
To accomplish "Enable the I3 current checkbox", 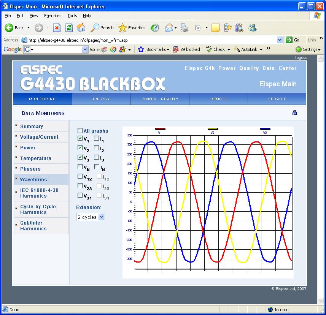I will 97,157.
